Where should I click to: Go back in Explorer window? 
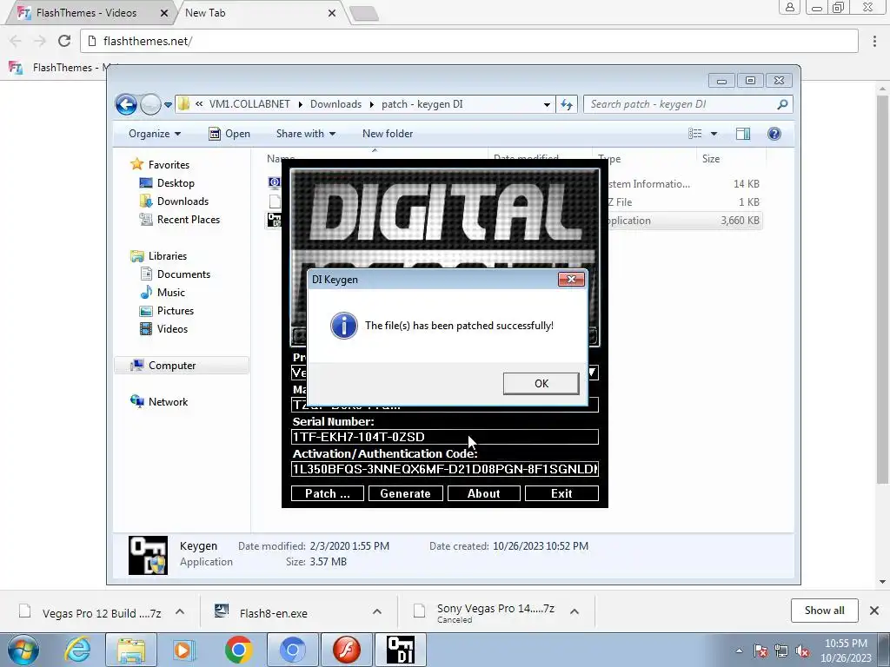point(126,104)
